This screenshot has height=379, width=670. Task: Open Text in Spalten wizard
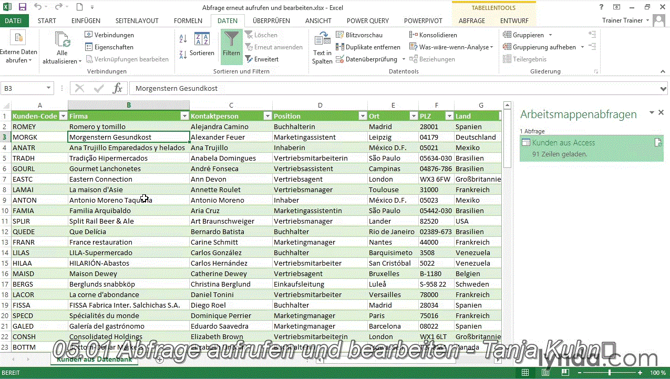click(322, 48)
